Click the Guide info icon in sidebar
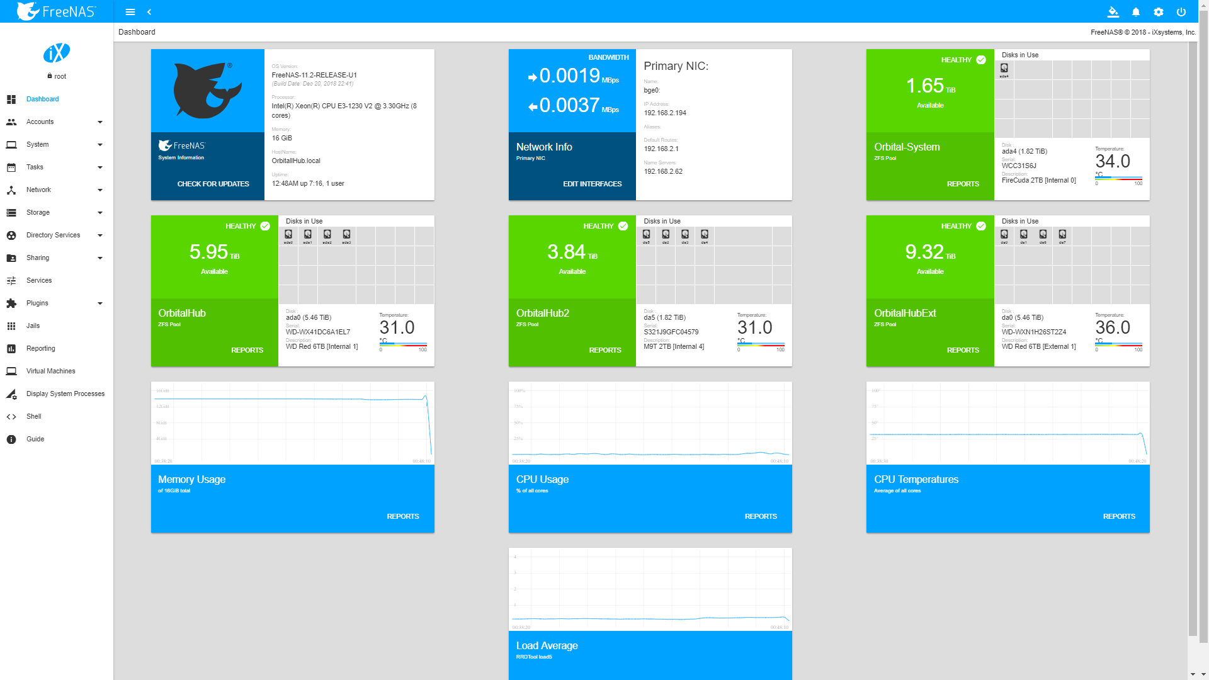 [x=11, y=439]
